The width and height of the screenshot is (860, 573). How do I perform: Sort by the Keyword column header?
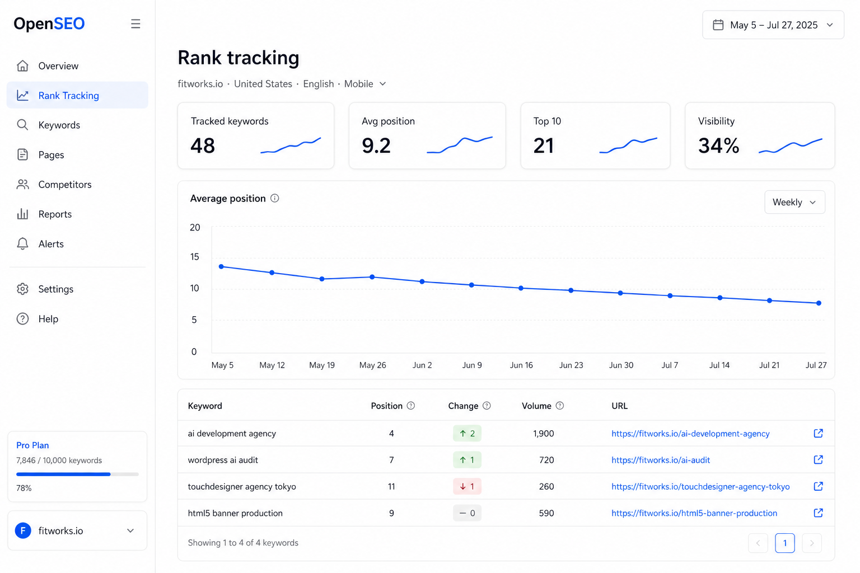pos(205,406)
